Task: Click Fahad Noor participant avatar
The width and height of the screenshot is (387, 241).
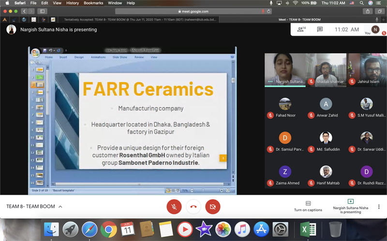Action: [285, 104]
